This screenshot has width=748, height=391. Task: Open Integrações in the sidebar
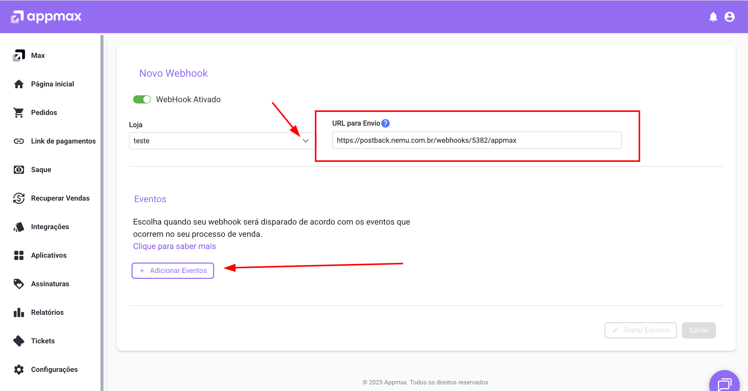click(50, 227)
